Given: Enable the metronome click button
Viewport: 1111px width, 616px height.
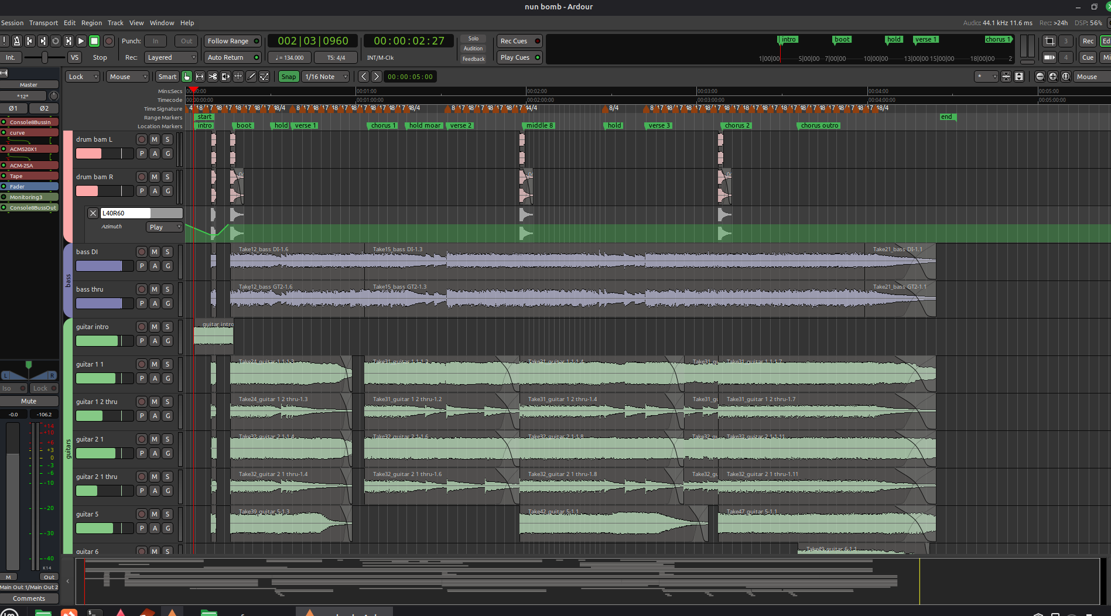Looking at the screenshot, I should click(x=16, y=41).
